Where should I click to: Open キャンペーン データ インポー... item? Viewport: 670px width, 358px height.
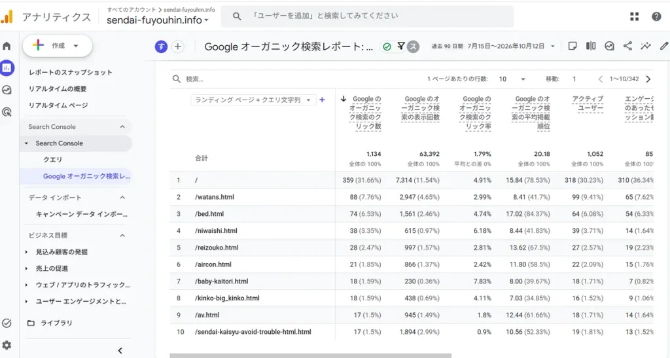[82, 214]
